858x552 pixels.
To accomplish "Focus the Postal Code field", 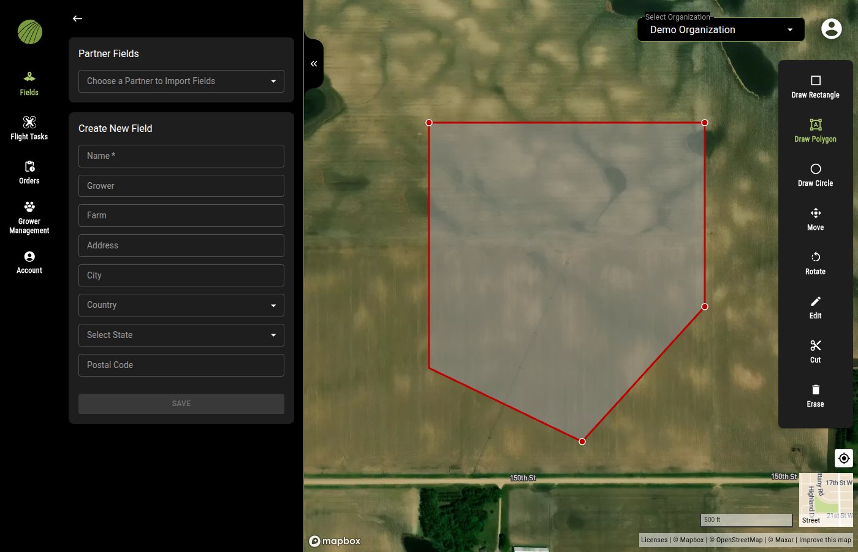I will [x=181, y=365].
